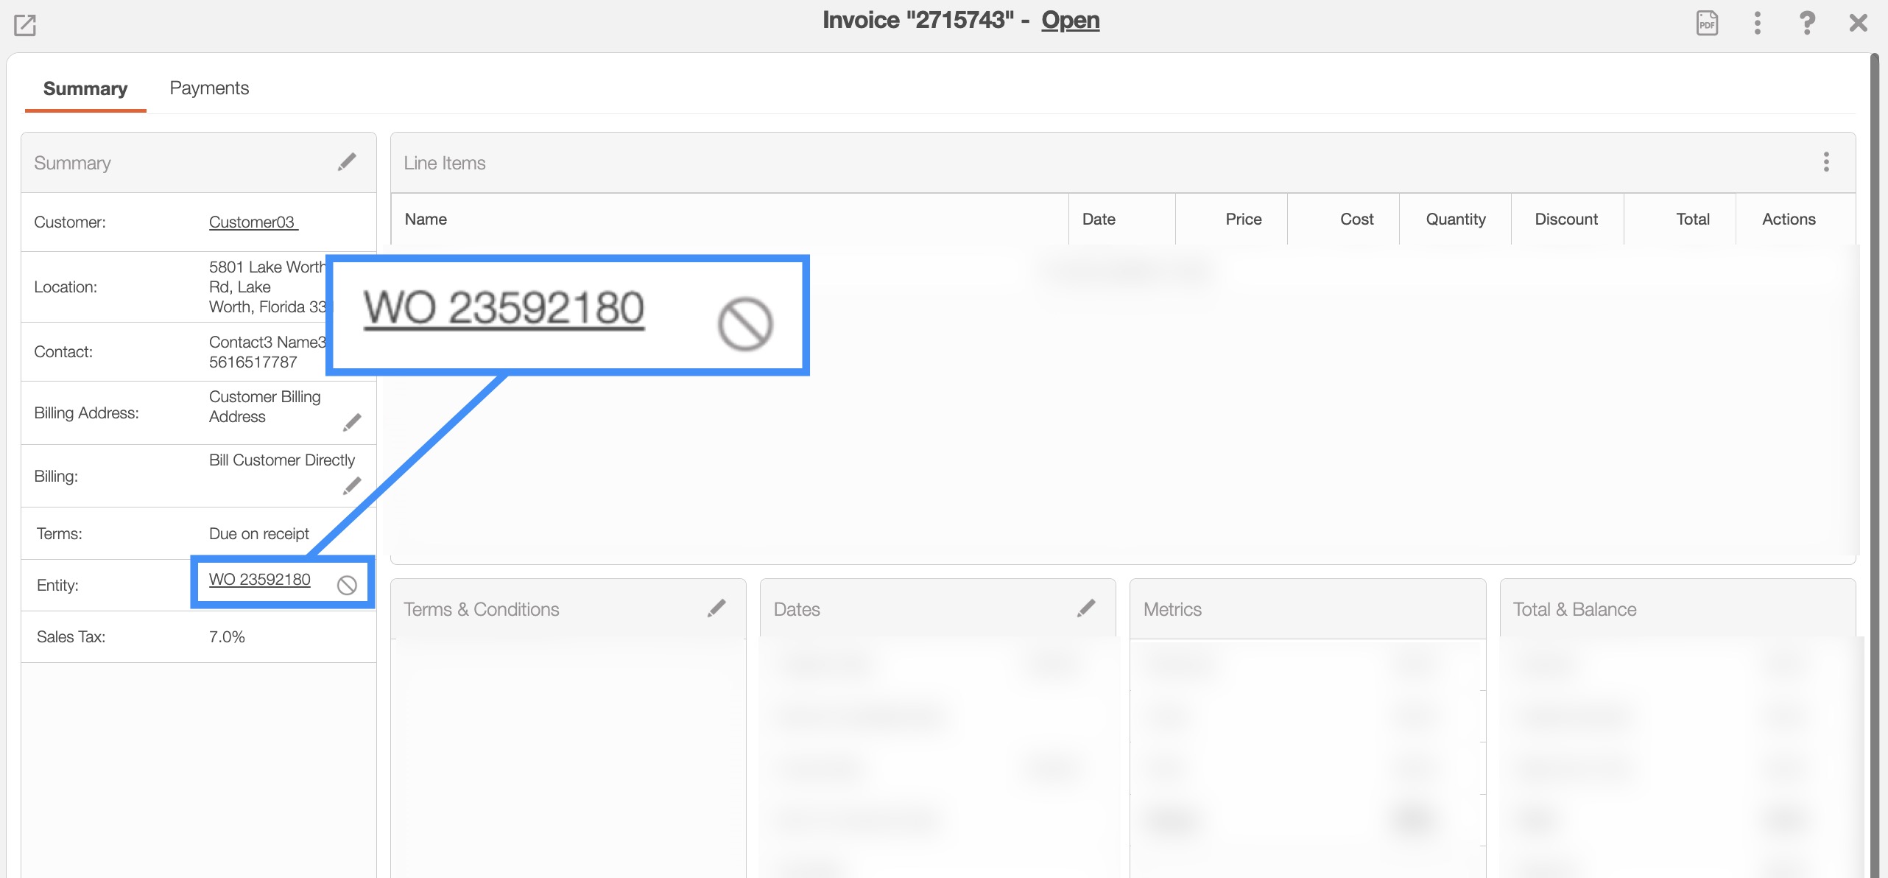The image size is (1888, 878).
Task: Edit the Summary panel with the pencil icon
Action: [347, 162]
